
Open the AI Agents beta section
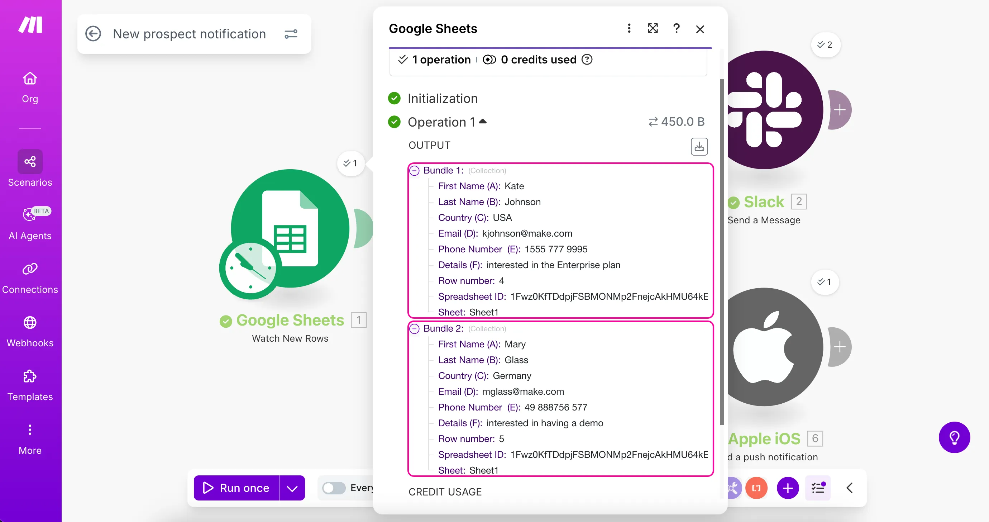tap(30, 224)
